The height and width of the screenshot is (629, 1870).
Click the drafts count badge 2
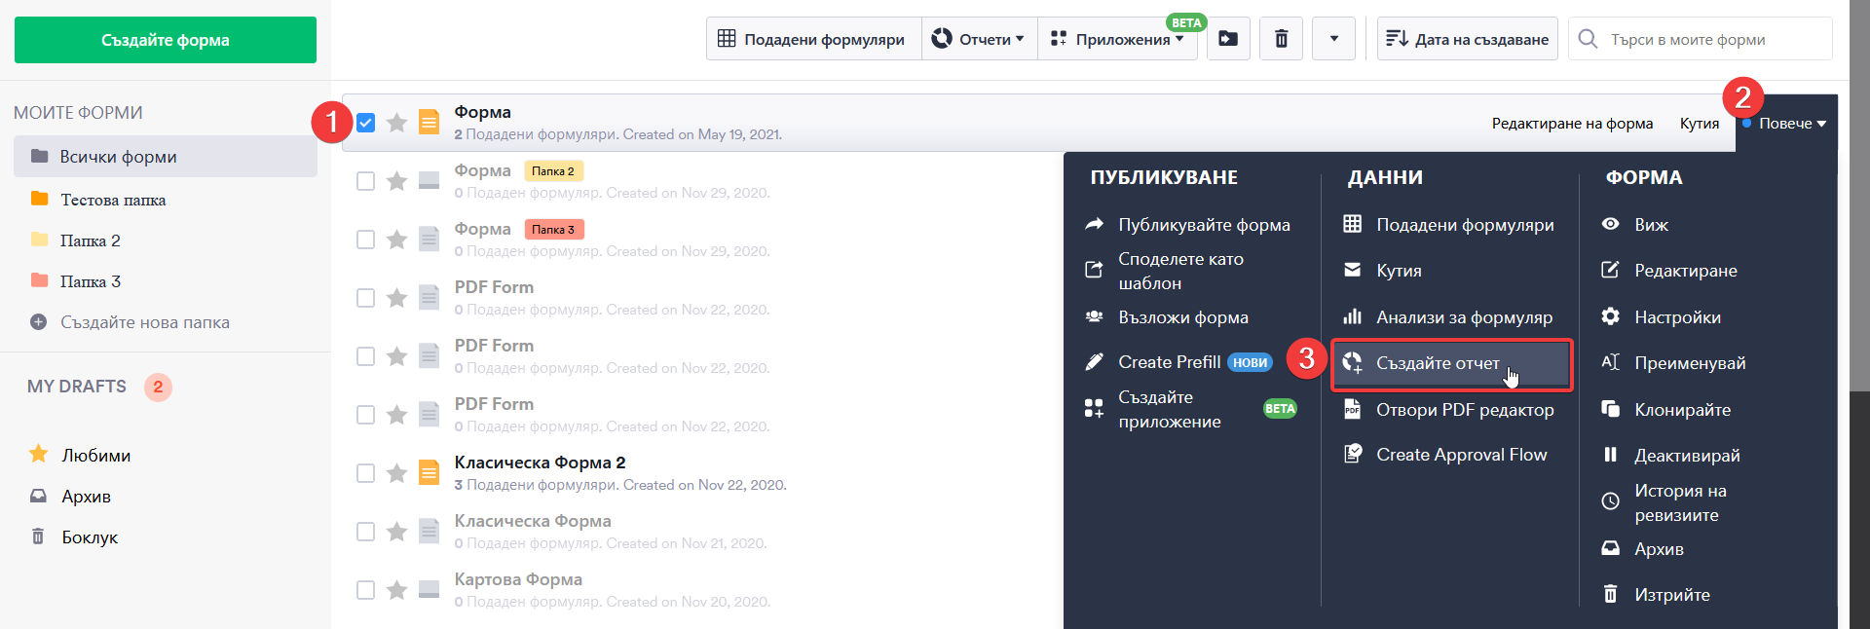[158, 387]
